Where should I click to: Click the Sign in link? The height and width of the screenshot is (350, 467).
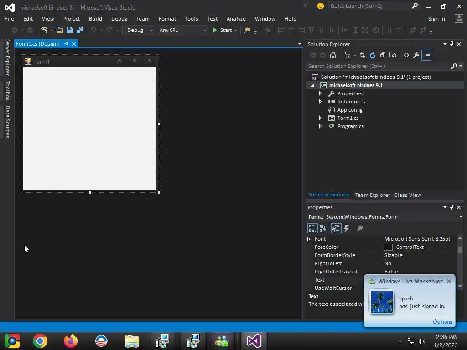coord(436,19)
